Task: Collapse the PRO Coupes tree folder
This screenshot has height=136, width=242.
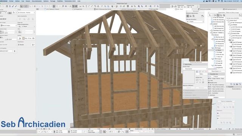Action: click(x=212, y=59)
